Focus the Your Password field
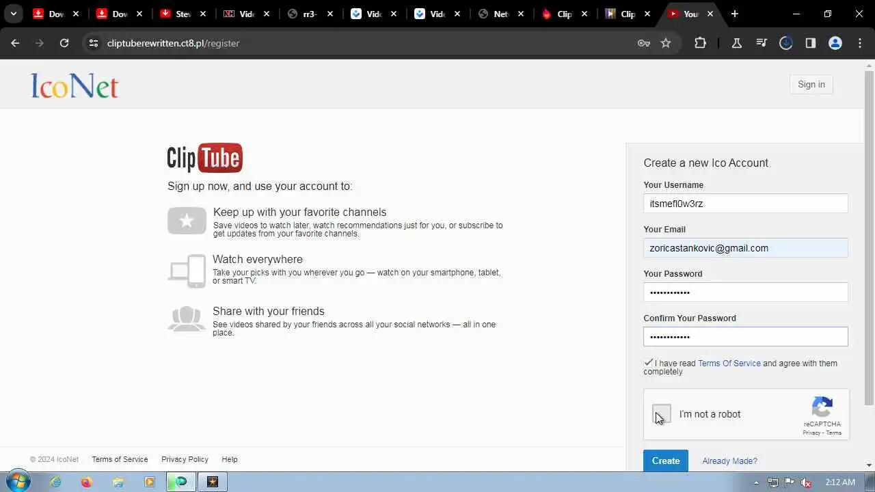 point(745,292)
